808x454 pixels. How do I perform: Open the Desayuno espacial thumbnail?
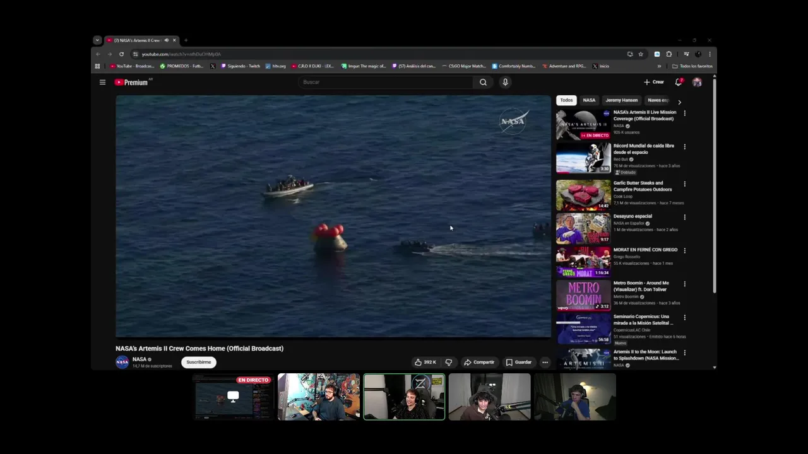[x=583, y=228]
